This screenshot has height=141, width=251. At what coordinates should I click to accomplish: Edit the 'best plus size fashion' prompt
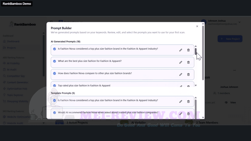click(181, 62)
